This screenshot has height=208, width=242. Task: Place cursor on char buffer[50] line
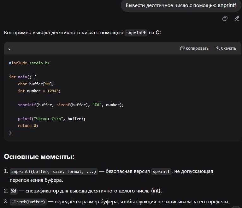36,84
